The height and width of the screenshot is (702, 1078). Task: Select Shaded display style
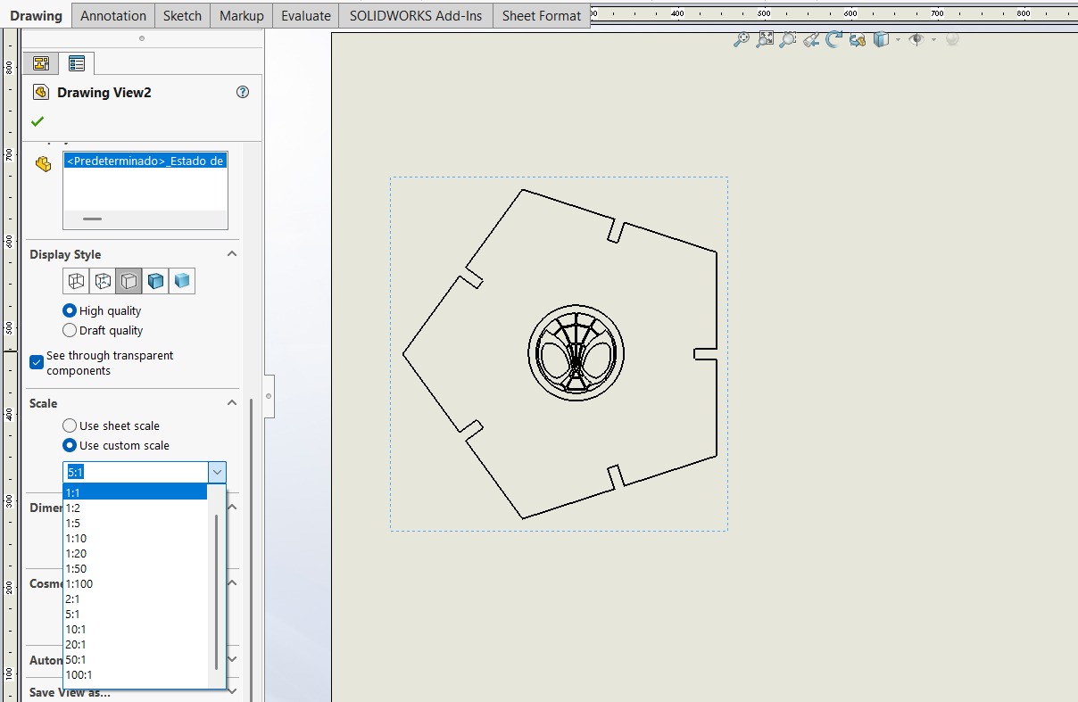[x=182, y=281]
